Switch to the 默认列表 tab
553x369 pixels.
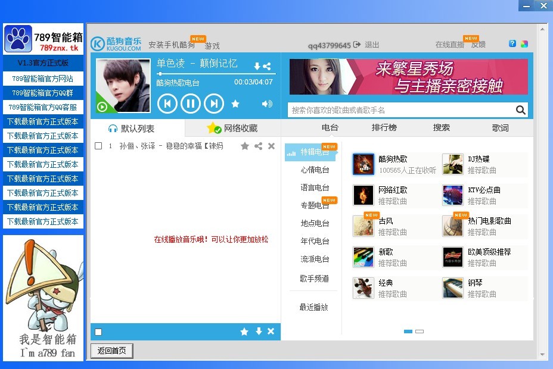[138, 128]
